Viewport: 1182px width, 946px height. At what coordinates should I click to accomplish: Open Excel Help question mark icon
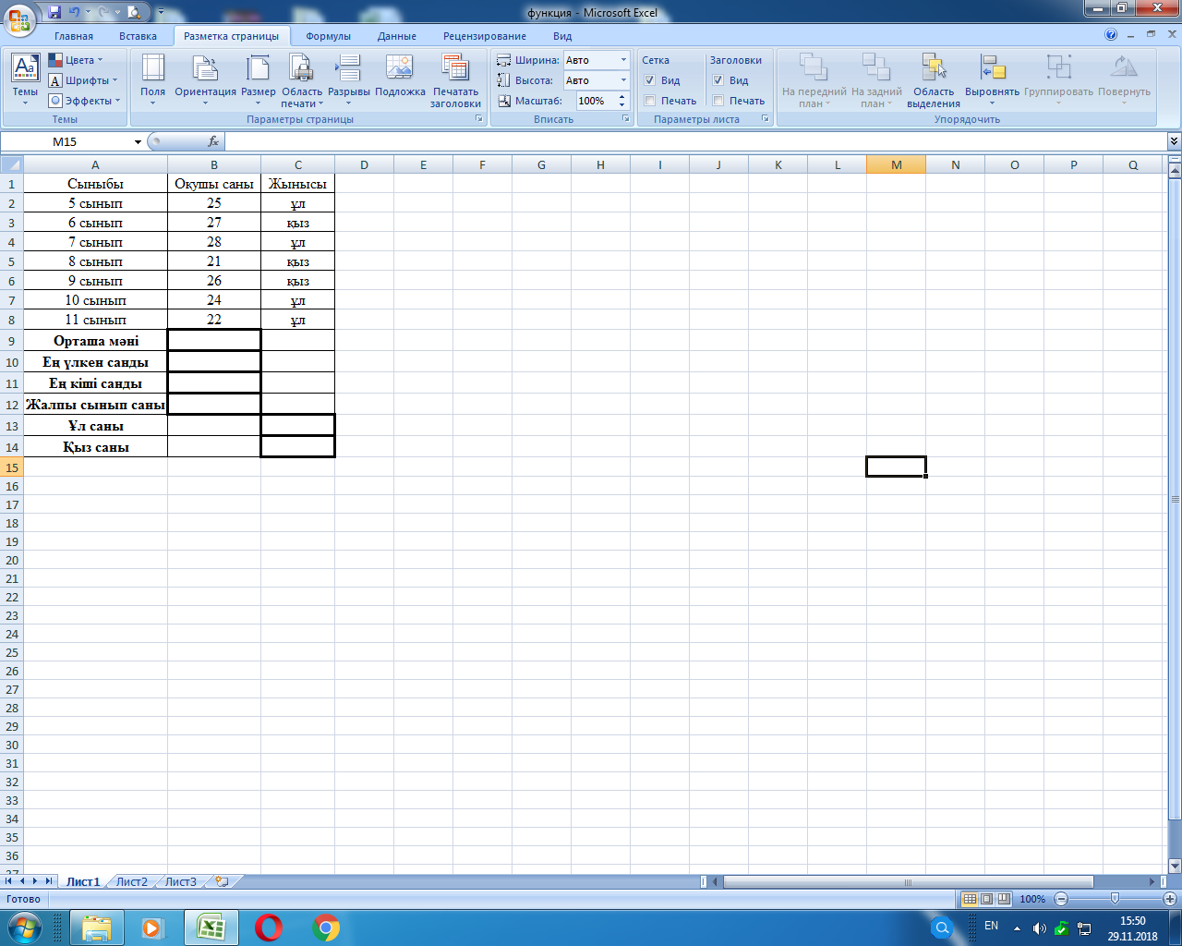click(x=1111, y=35)
